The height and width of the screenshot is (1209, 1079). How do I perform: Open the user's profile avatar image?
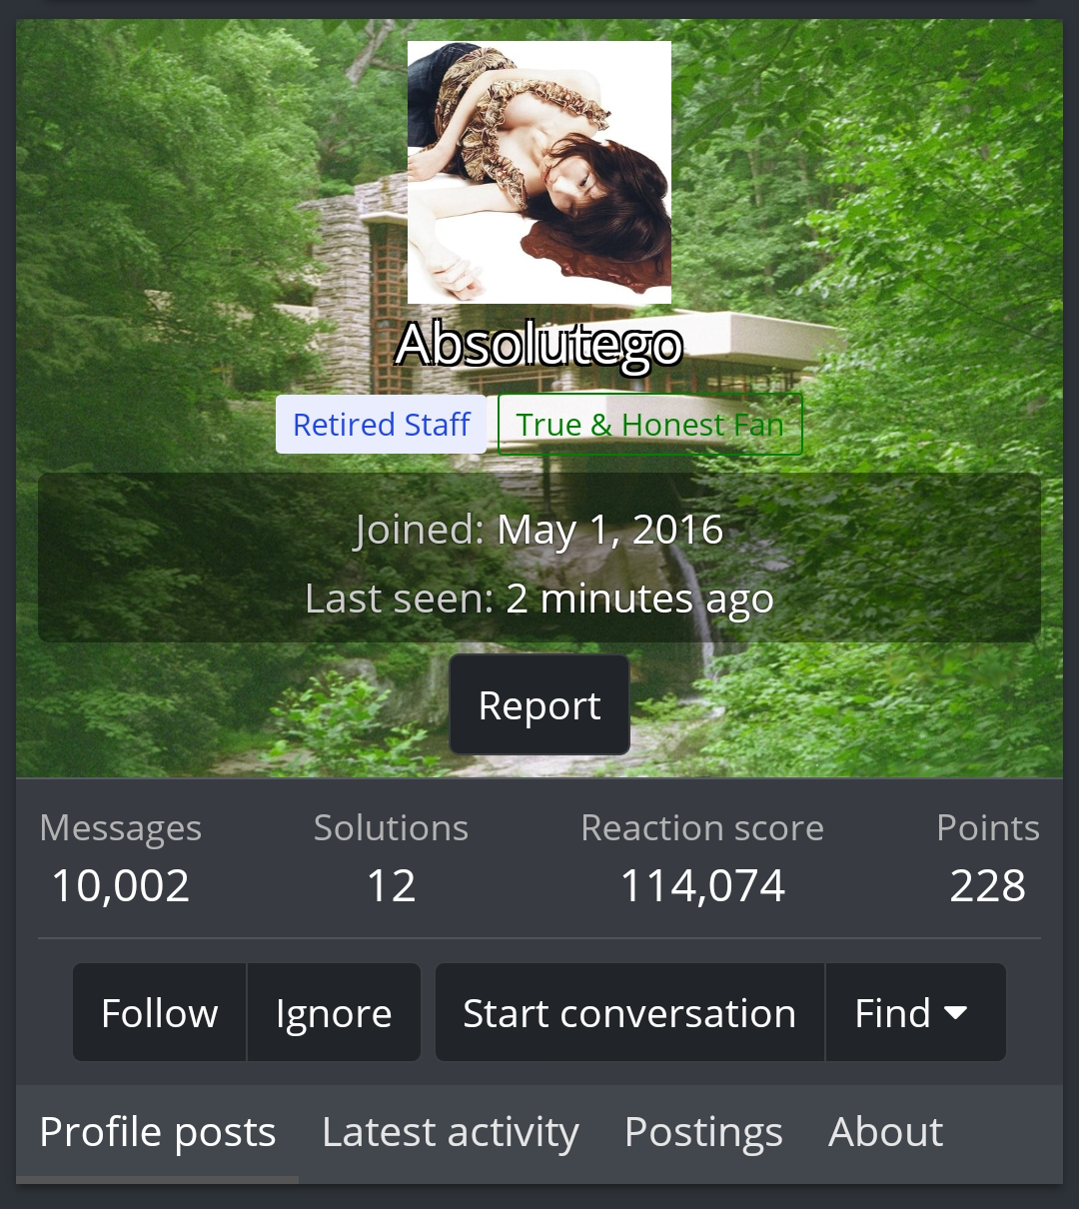pyautogui.click(x=539, y=172)
